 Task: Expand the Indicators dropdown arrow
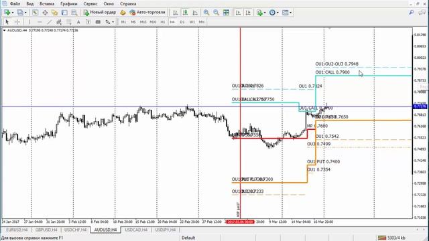pos(265,13)
